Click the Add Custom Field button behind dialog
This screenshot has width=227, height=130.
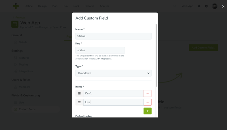[203, 48]
